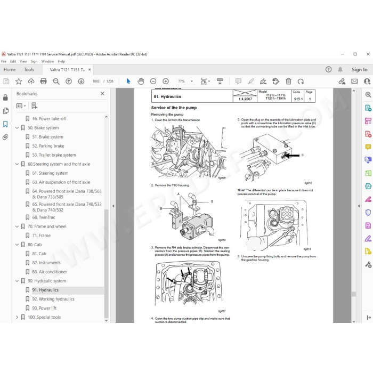Expand the 100. Special tools bookmark
Screen dimensions: 373x373
17,317
